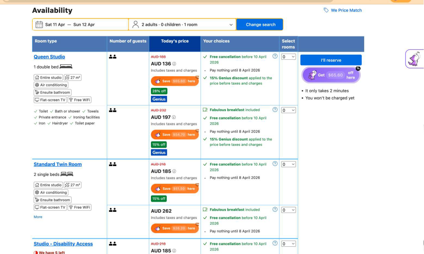Click the Change search button
Viewport: 424px width, 254px height.
(260, 25)
